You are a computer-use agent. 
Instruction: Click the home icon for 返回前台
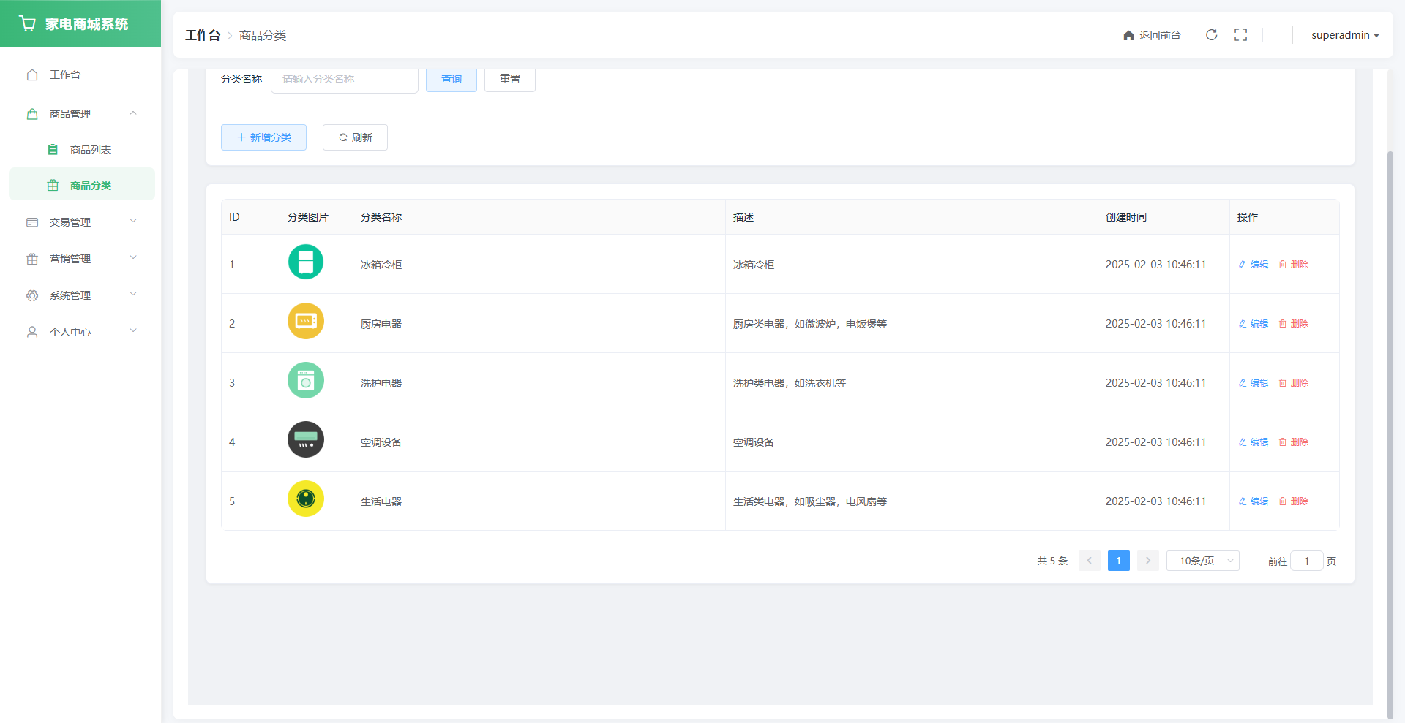tap(1128, 36)
